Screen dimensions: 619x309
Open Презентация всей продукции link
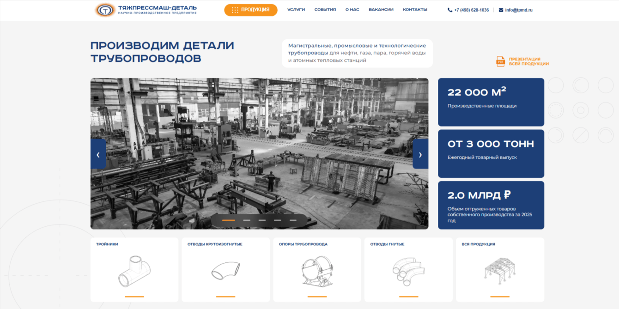pyautogui.click(x=529, y=61)
